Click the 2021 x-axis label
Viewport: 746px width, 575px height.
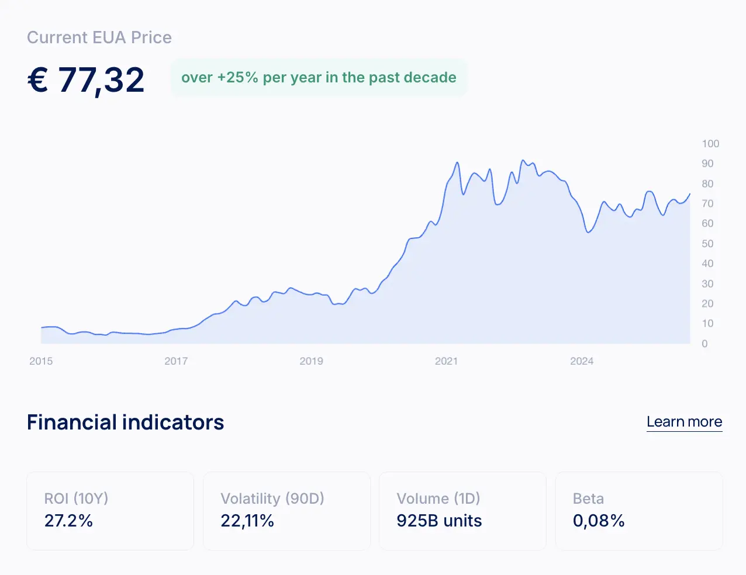446,361
